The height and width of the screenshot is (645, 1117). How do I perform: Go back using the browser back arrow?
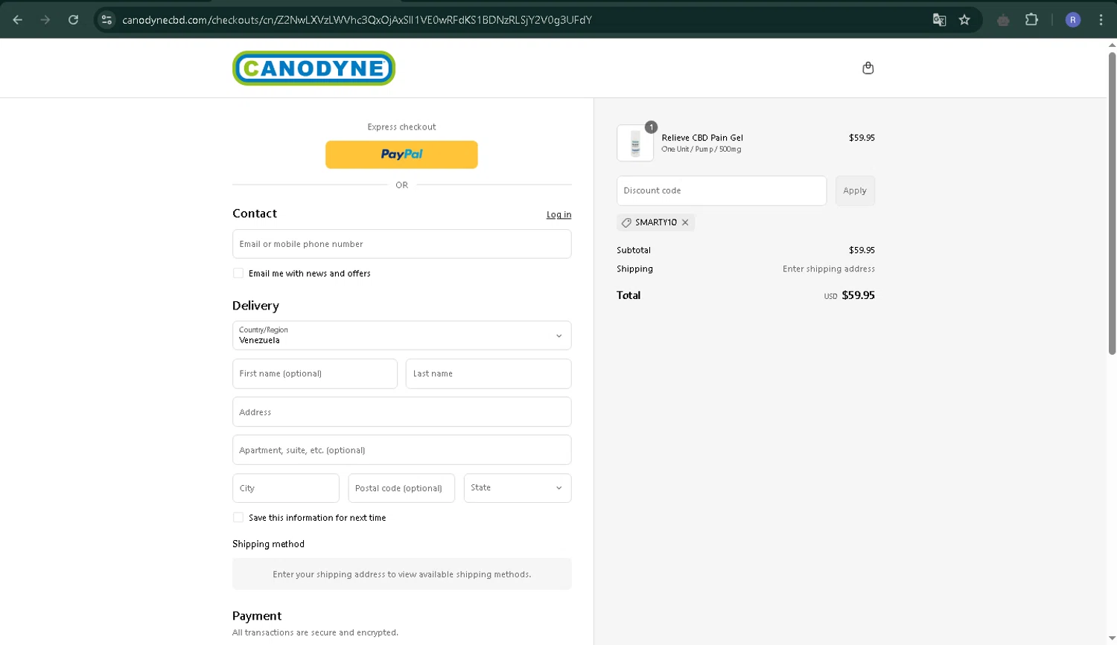[18, 20]
